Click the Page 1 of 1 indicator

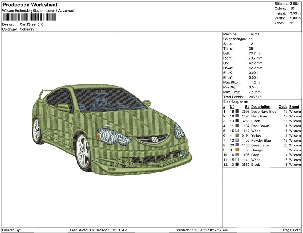(x=292, y=230)
